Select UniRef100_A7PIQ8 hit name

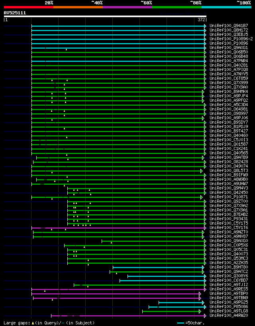coord(229,70)
